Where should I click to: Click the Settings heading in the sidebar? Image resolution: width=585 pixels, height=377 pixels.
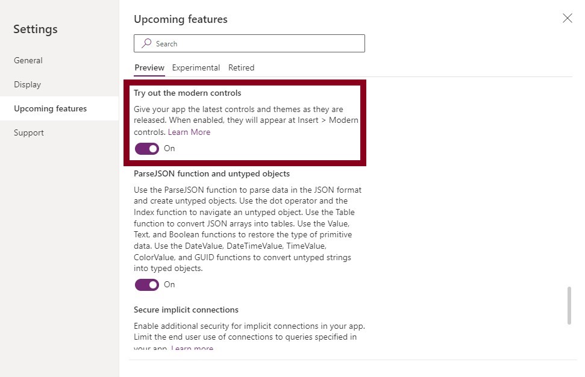coord(35,29)
